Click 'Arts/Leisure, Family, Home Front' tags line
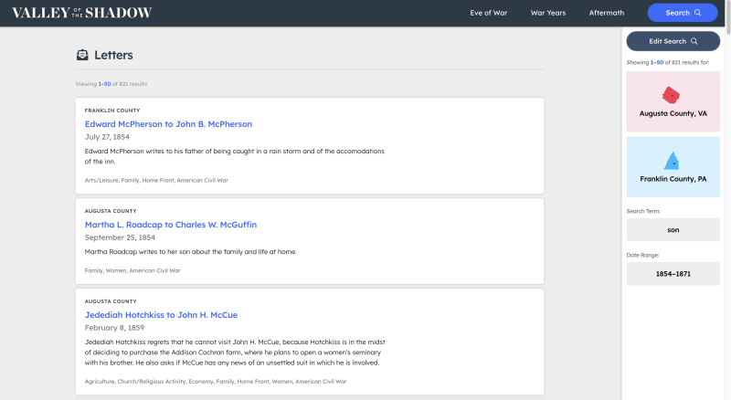Screen dimensions: 731x400 pyautogui.click(x=156, y=181)
